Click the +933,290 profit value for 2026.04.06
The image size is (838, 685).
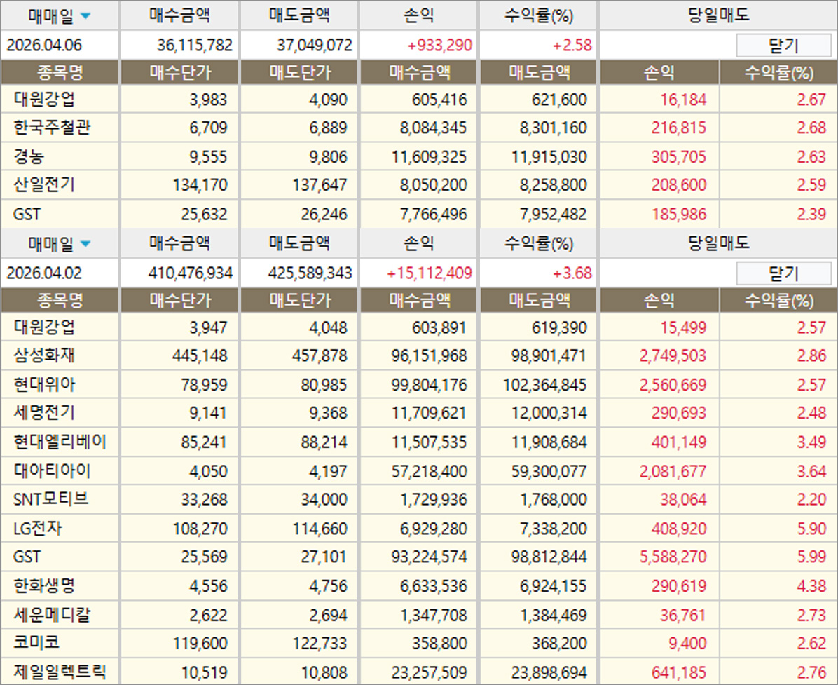[439, 46]
